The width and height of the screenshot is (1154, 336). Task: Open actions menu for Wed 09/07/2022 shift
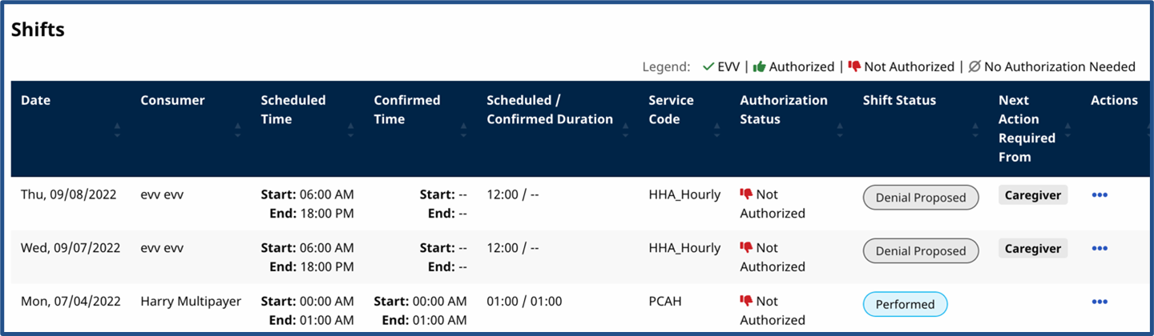[1100, 248]
